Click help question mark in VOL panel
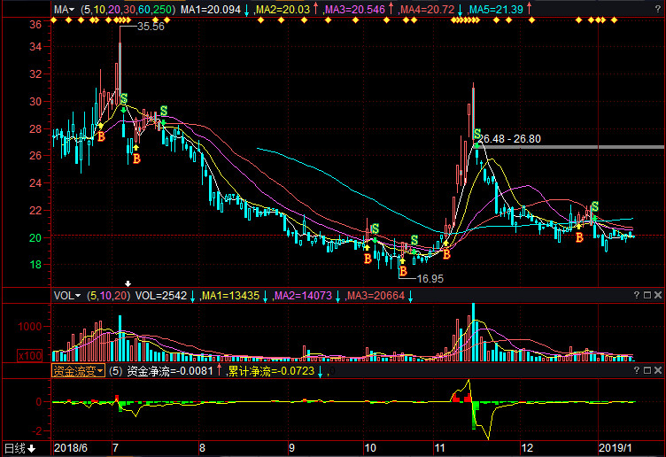 [x=637, y=296]
